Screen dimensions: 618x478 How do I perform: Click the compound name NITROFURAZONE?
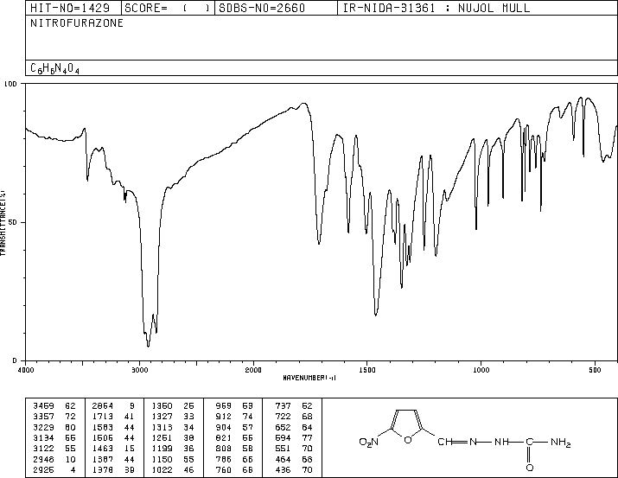(77, 23)
